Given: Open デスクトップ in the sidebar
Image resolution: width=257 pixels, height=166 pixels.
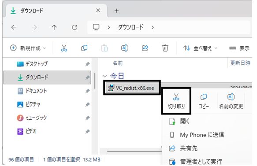Looking at the screenshot, I should tap(47, 64).
